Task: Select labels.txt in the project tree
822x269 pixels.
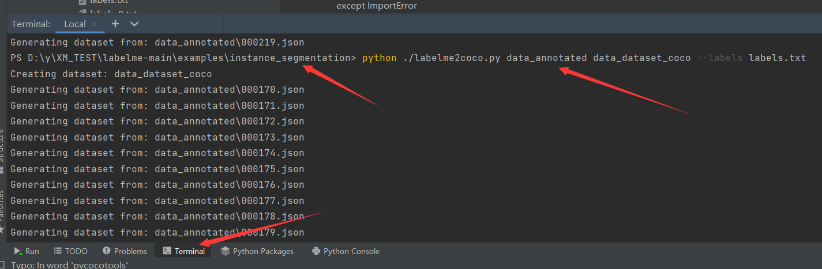Action: pos(107,2)
